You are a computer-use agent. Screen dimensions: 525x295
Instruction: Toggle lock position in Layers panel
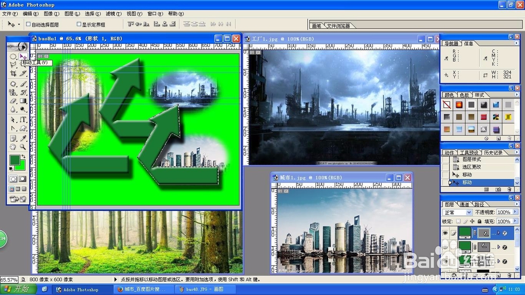[x=472, y=222]
